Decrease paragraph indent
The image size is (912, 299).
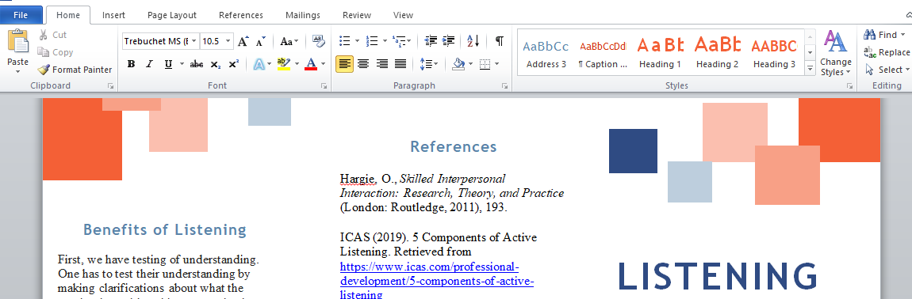[x=431, y=40]
